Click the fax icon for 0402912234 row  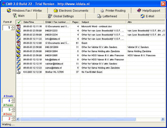click(x=19, y=35)
